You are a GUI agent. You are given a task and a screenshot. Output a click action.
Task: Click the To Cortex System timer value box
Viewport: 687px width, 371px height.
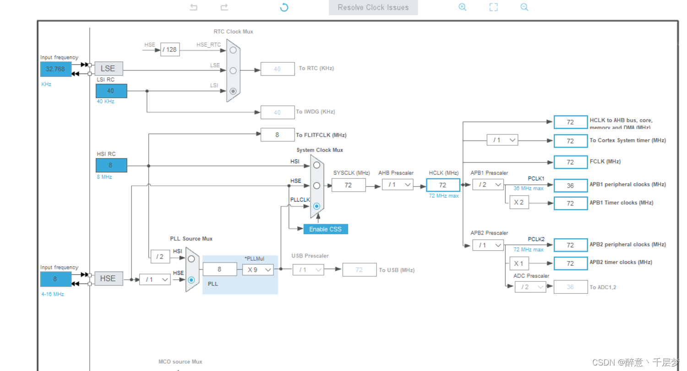[571, 141]
